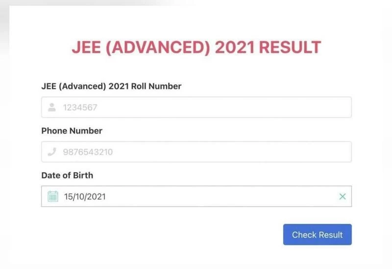This screenshot has width=392, height=269.
Task: Select the 9876543210 placeholder text
Action: point(88,152)
